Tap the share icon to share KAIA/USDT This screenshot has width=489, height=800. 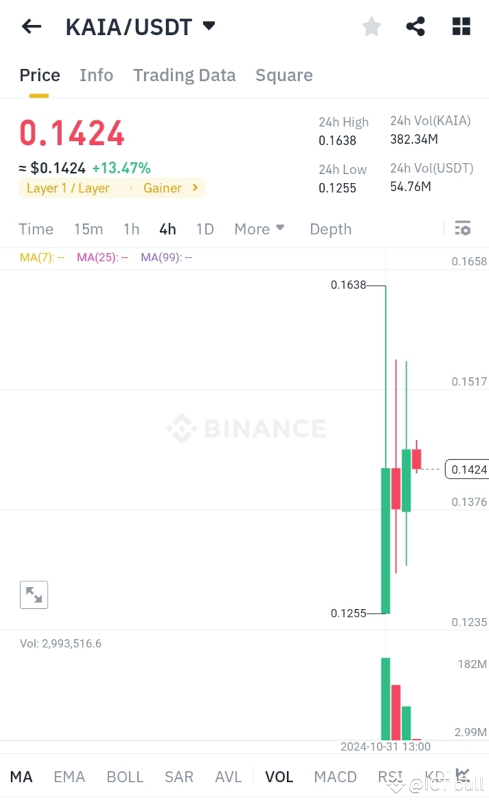coord(415,26)
